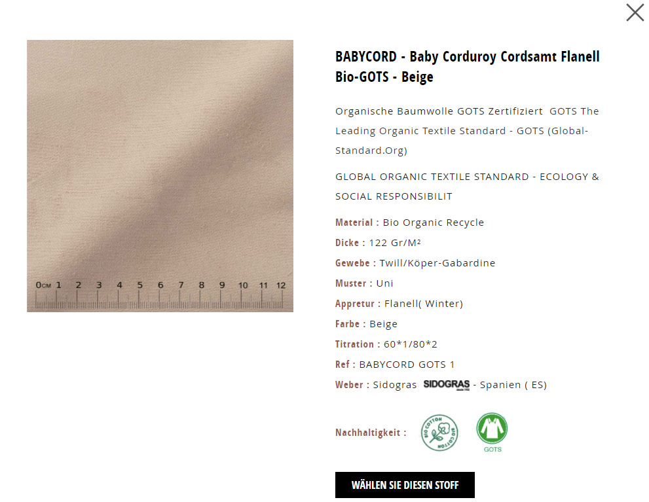This screenshot has height=502, width=649.
Task: Click the centimeter ruler on fabric image
Action: click(x=160, y=295)
